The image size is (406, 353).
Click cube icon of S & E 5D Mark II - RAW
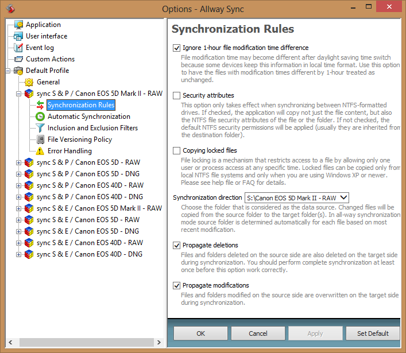29,208
